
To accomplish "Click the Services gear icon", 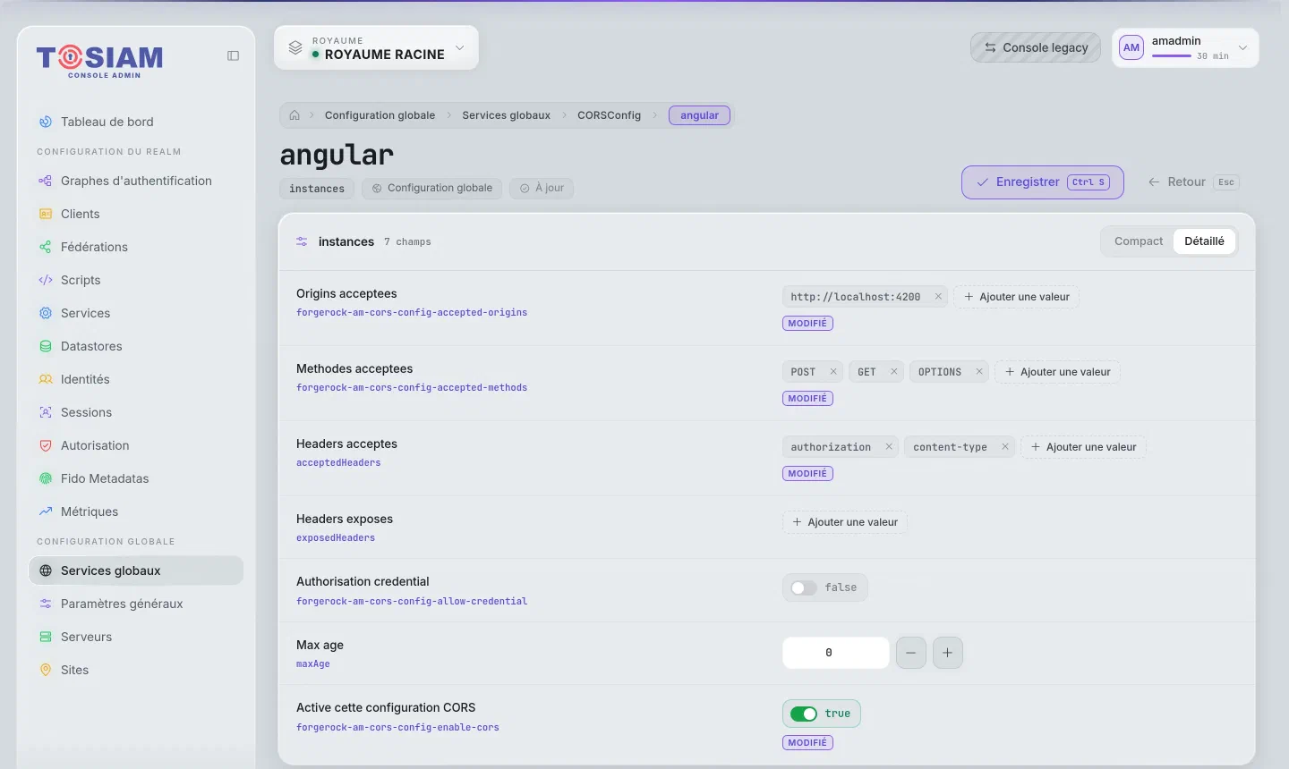I will (x=46, y=313).
